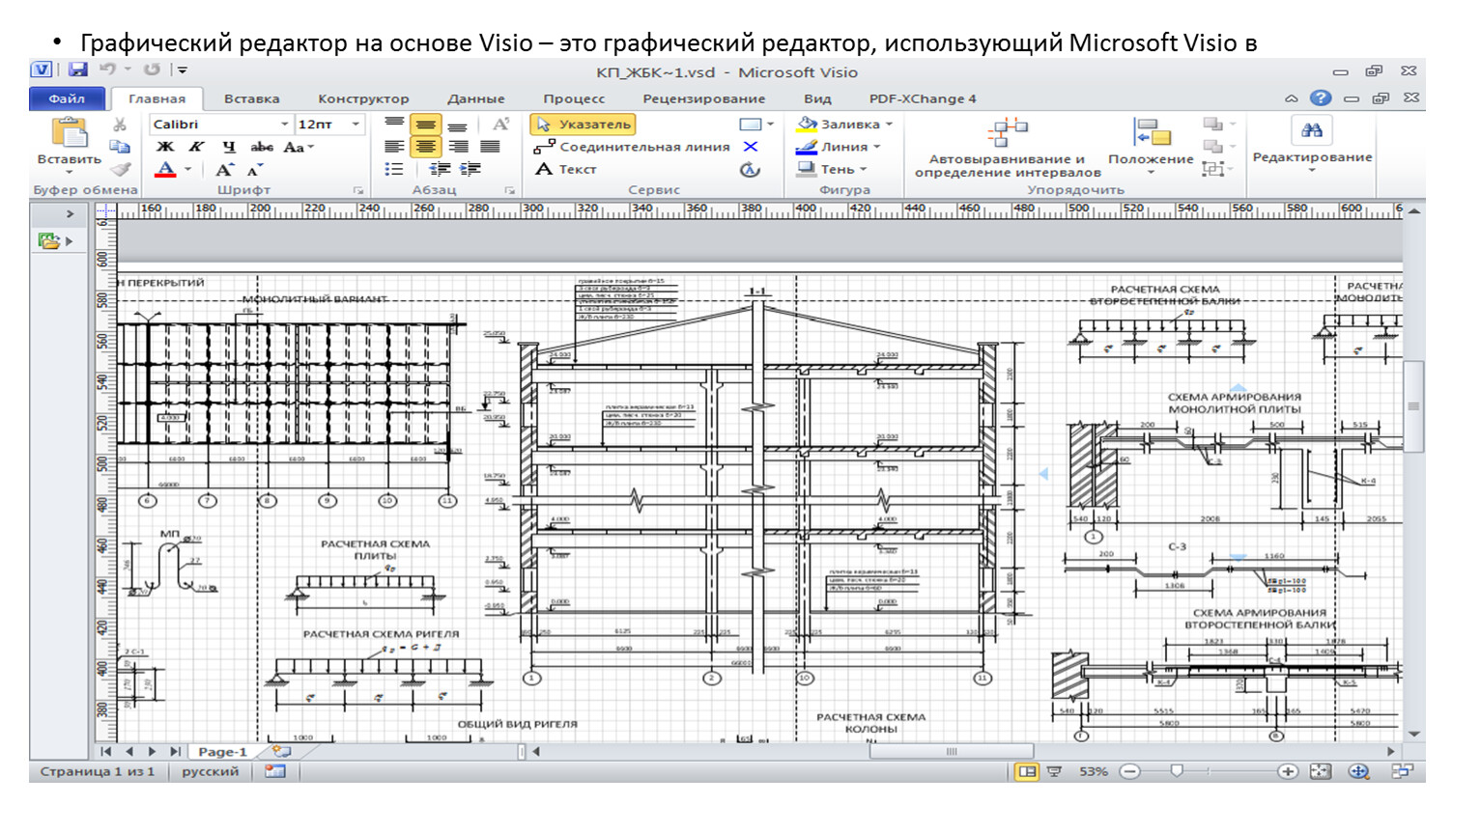
Task: Toggle strikethrough abc formatting
Action: click(262, 147)
